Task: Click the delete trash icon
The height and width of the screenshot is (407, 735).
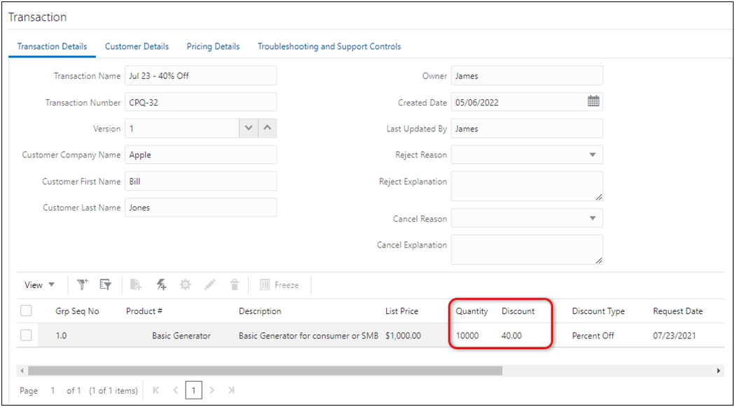Action: point(234,285)
